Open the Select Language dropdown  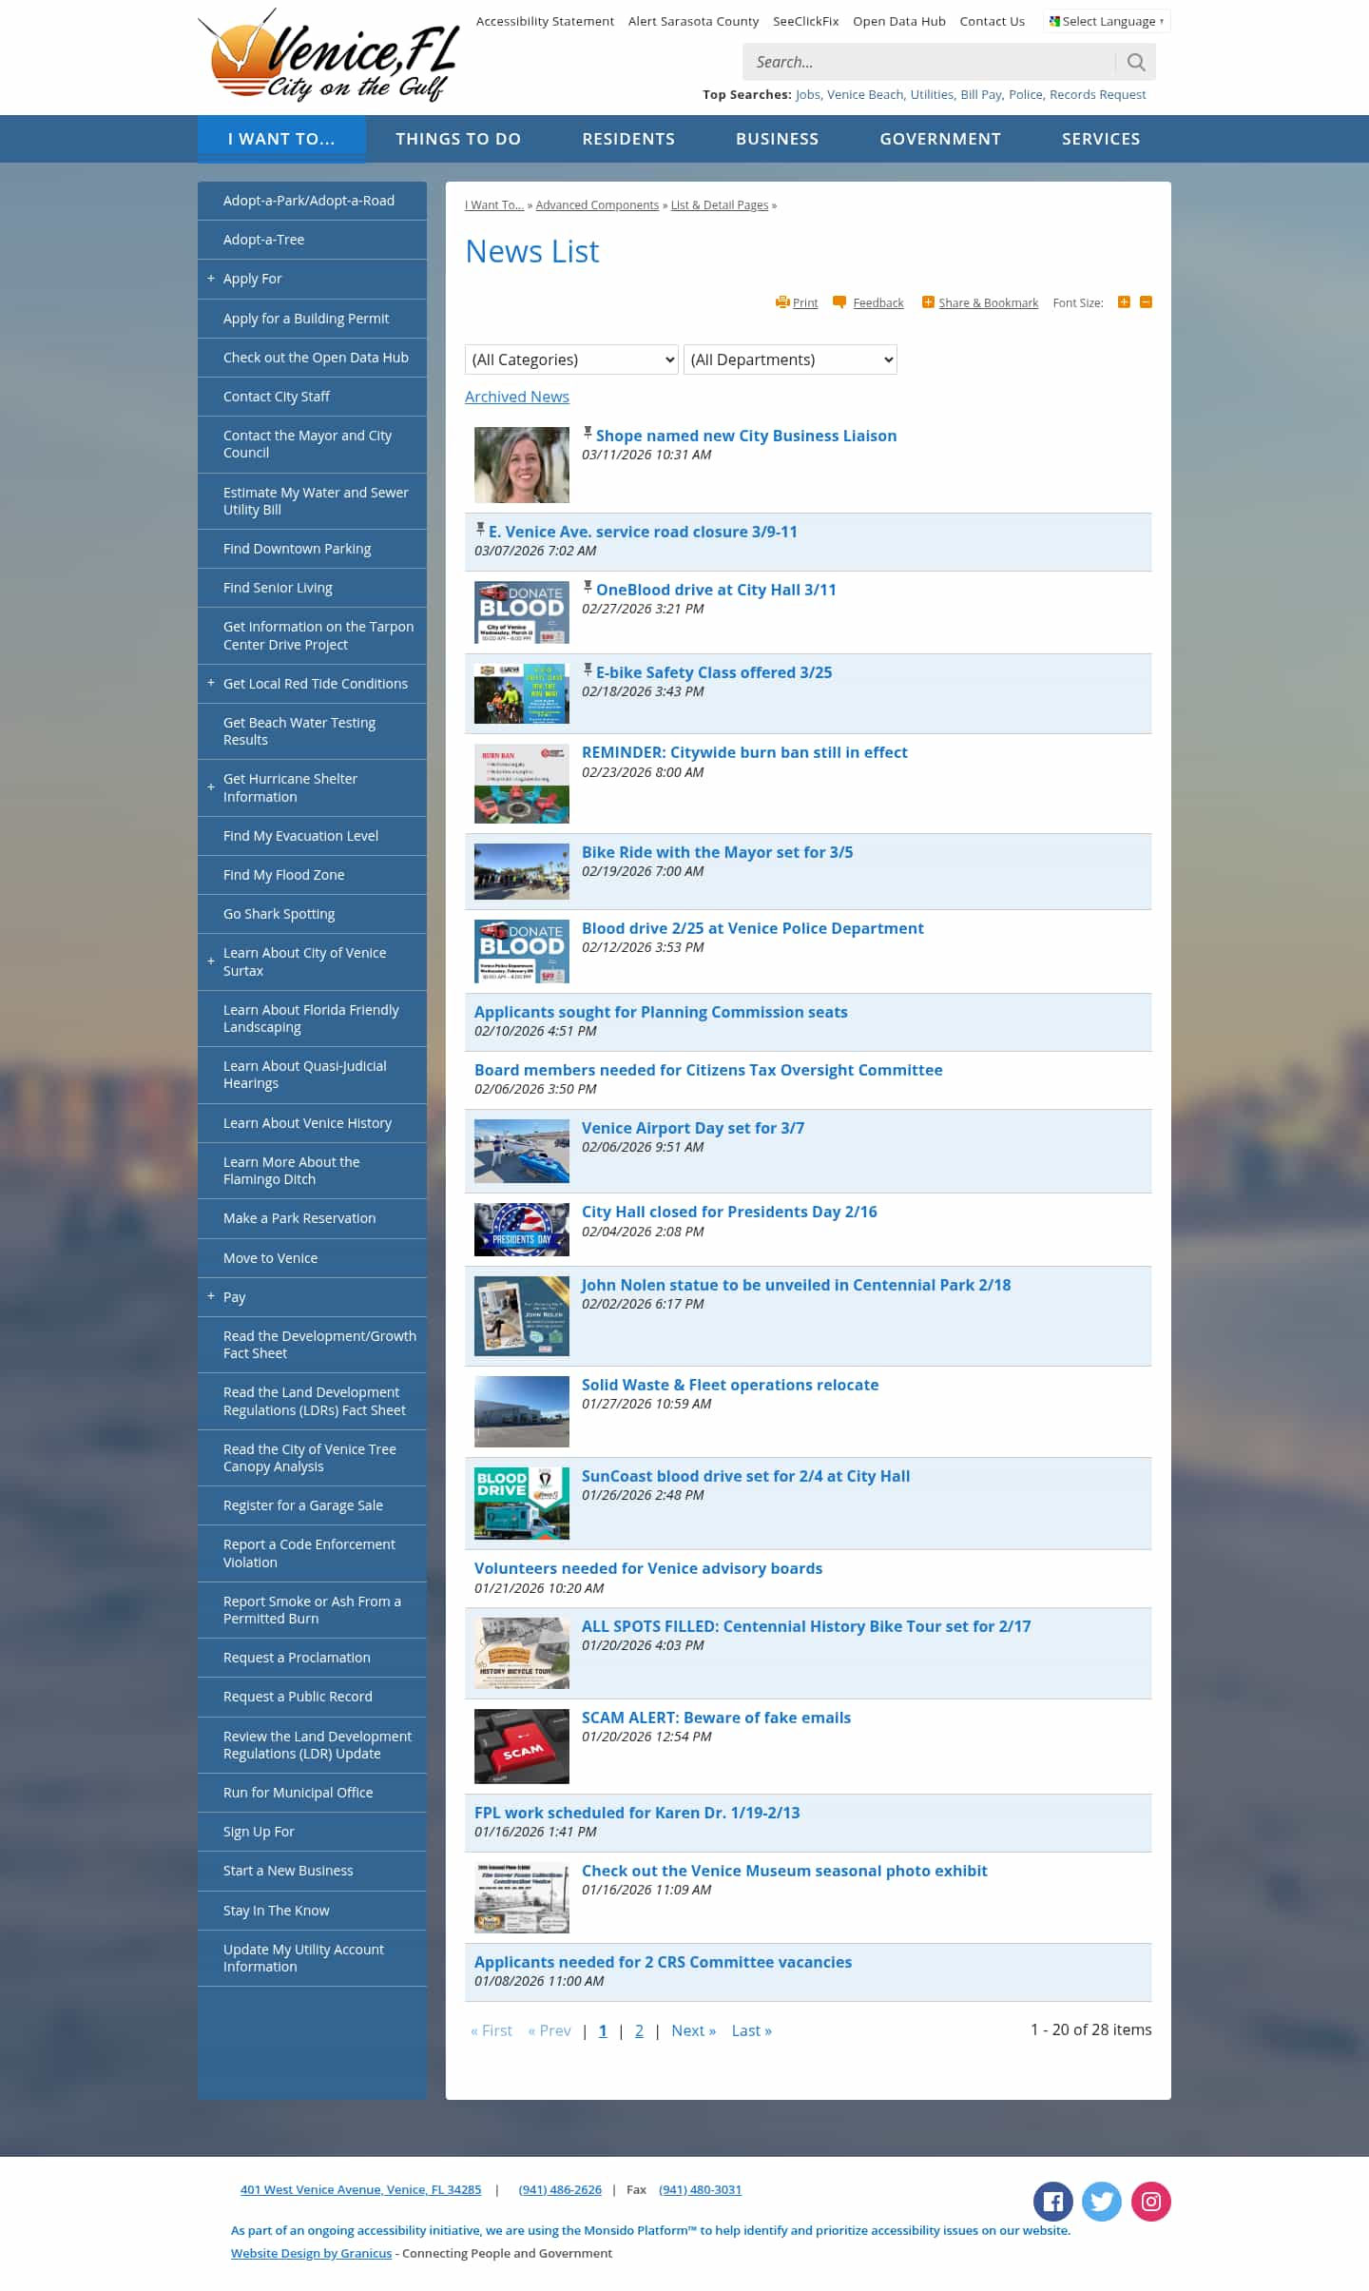(1107, 21)
